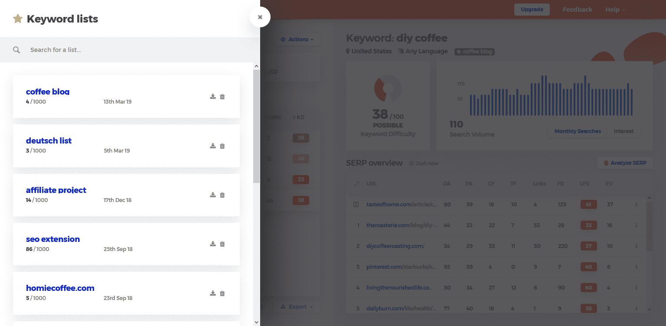Click the coffee blog list tag
Screen dimensions: 666x326
coord(474,52)
